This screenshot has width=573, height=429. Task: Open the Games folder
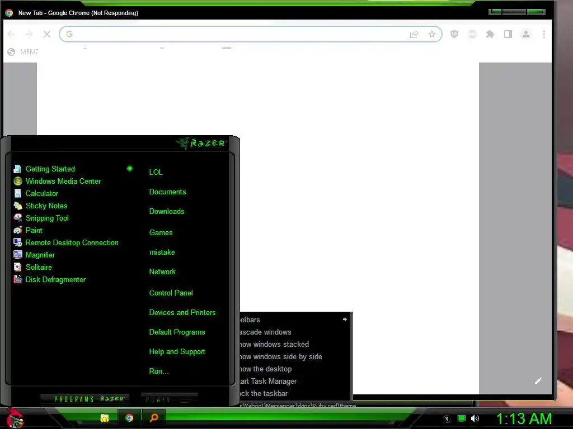click(x=161, y=233)
